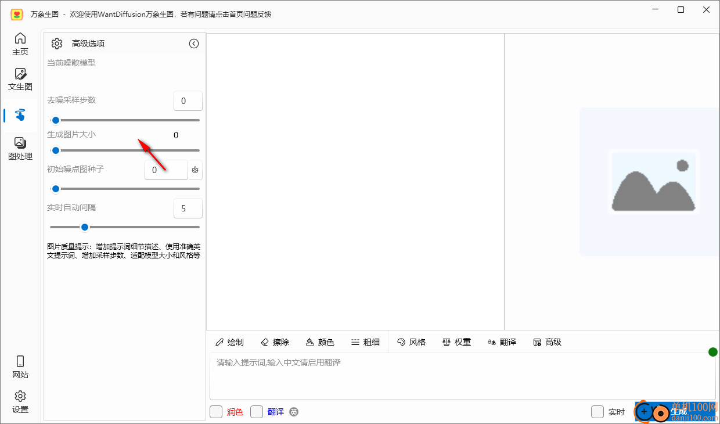Select the 绘制 draw tool

[229, 342]
